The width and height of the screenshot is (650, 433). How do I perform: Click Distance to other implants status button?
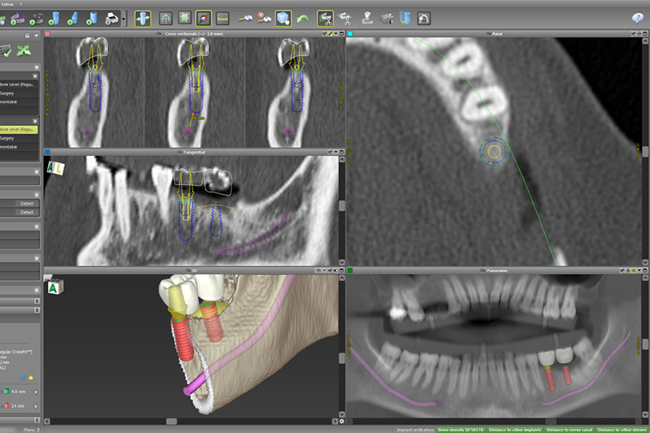pyautogui.click(x=515, y=430)
